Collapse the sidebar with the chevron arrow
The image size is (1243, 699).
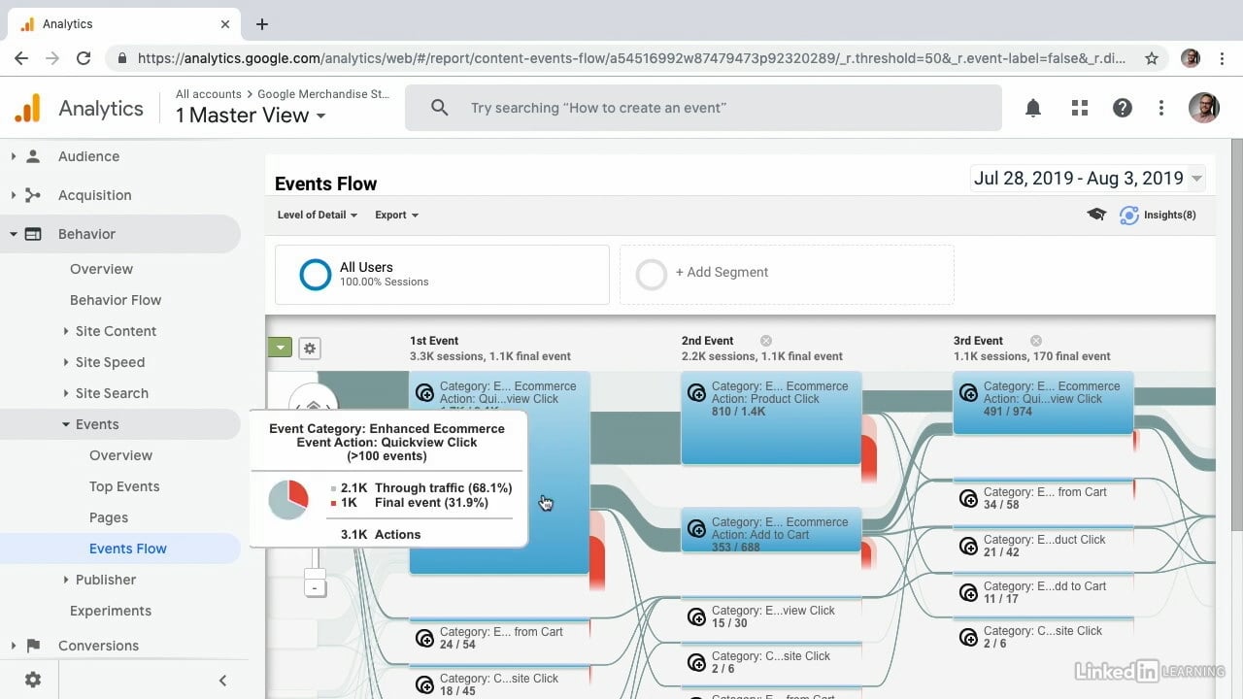[222, 681]
